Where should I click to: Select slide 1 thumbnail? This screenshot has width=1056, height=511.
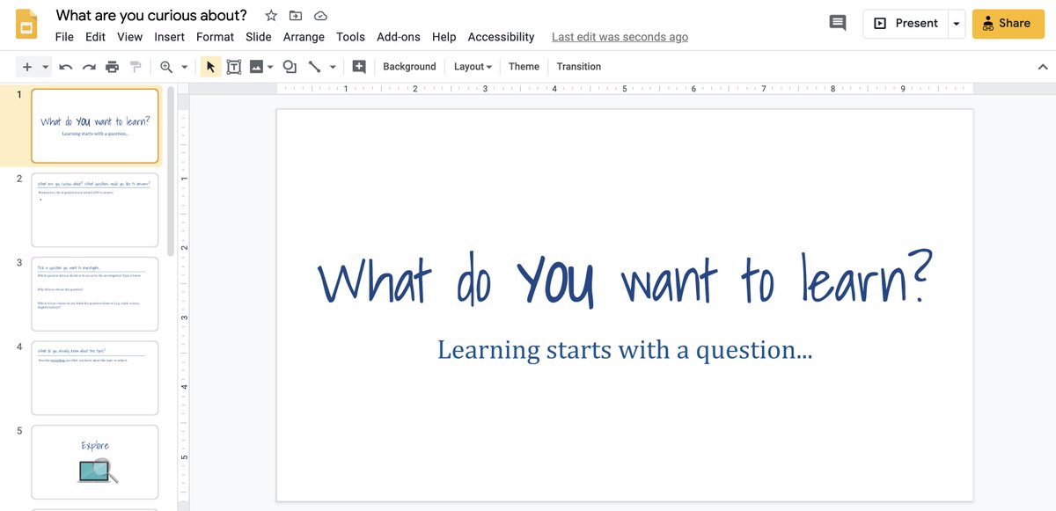click(95, 126)
